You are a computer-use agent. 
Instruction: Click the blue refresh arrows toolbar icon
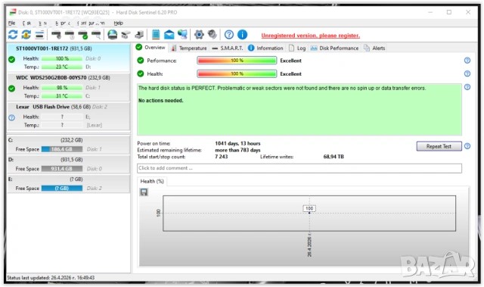click(x=13, y=35)
